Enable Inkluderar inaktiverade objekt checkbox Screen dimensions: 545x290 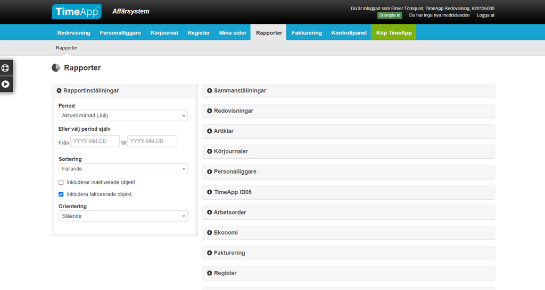[61, 182]
